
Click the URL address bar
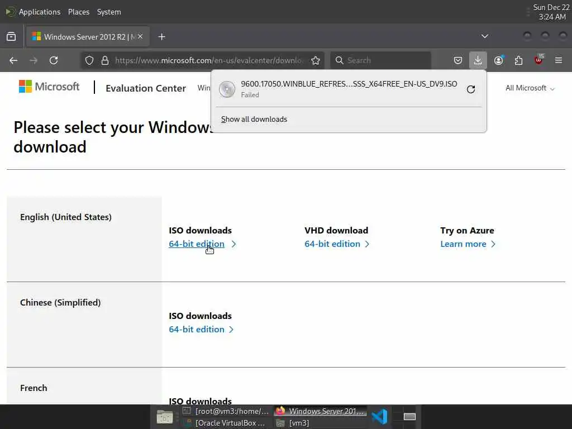208,60
